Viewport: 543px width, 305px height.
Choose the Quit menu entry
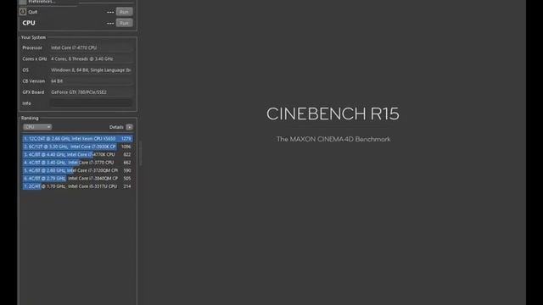pos(33,12)
